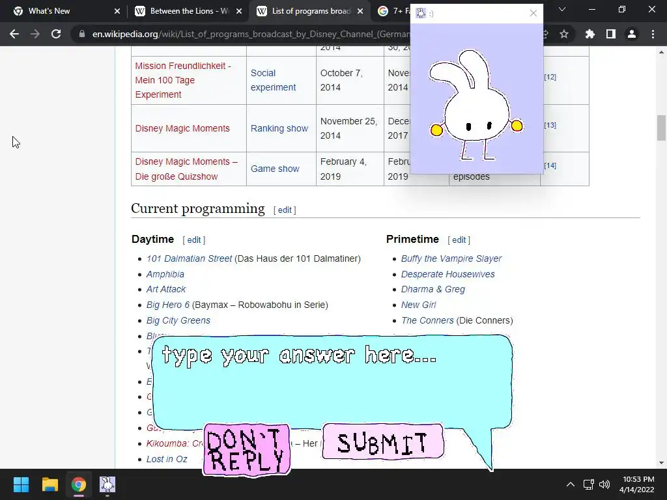
Task: Open citation reference [12]
Action: tap(550, 77)
